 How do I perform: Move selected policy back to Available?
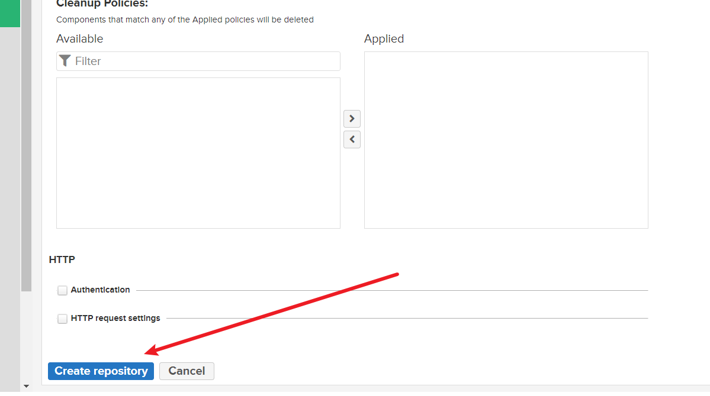[352, 139]
